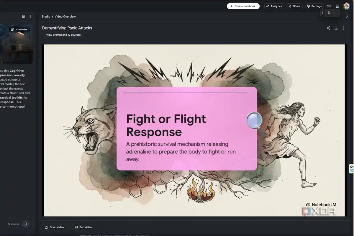The width and height of the screenshot is (354, 236).
Task: Click the send arrow button
Action: [26, 224]
